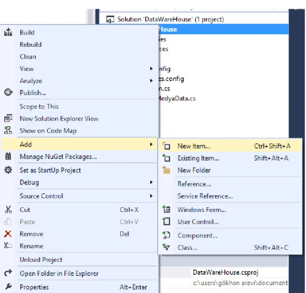
Task: Click the Class icon in submenu
Action: [x=166, y=247]
